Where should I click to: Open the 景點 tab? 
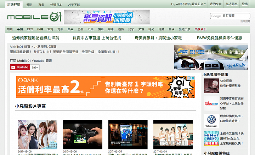(x=29, y=5)
